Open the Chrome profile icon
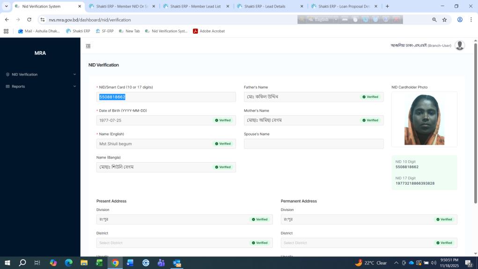Image resolution: width=478 pixels, height=269 pixels. [460, 20]
